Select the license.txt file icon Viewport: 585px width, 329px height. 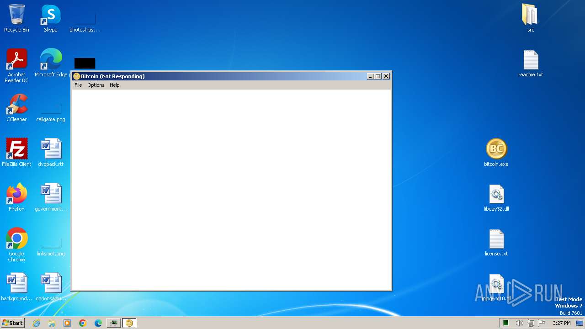coord(496,242)
